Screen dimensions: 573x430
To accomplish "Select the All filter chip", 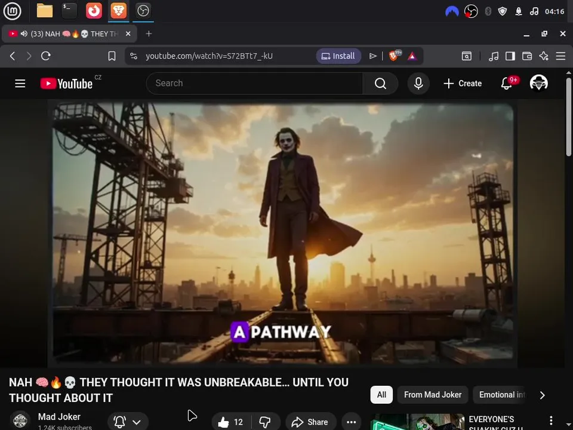I will 381,395.
